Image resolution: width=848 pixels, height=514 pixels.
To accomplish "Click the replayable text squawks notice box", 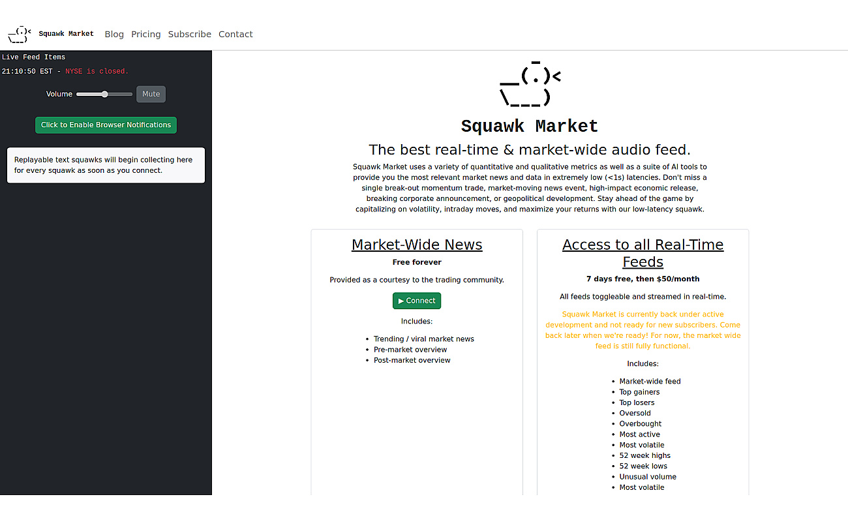I will coord(106,165).
